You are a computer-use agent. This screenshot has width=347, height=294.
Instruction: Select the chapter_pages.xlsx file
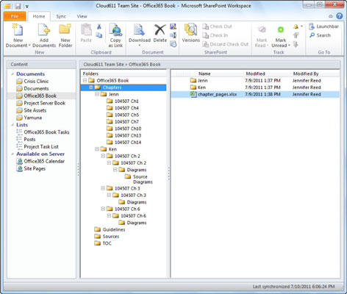217,94
